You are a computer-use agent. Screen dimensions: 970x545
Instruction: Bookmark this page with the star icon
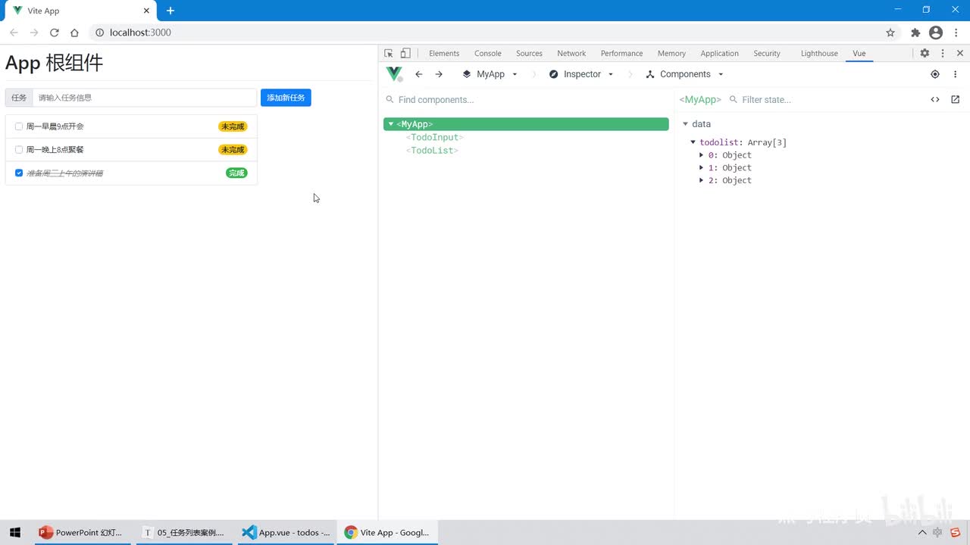click(x=890, y=33)
